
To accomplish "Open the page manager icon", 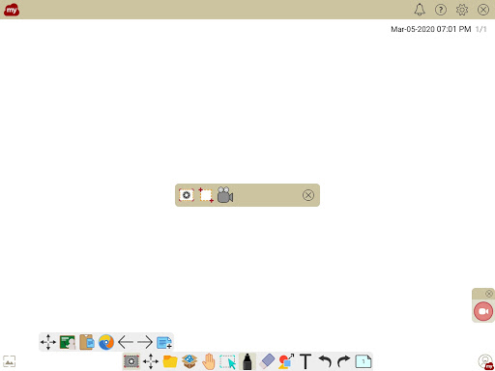I will point(364,361).
